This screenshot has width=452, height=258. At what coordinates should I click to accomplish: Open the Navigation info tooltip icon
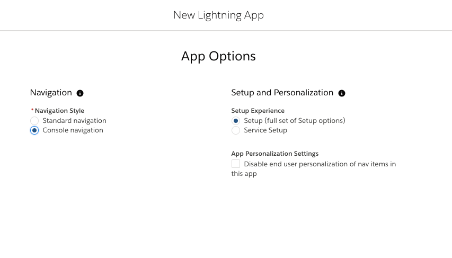(80, 93)
